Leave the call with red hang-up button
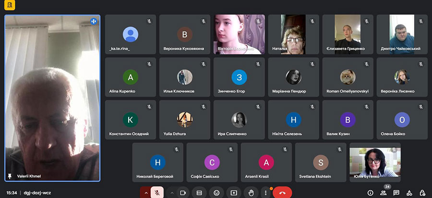432x198 pixels. pyautogui.click(x=282, y=192)
